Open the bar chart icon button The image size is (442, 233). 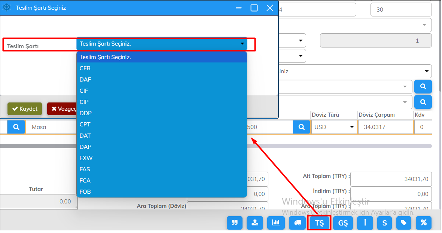[x=275, y=223]
